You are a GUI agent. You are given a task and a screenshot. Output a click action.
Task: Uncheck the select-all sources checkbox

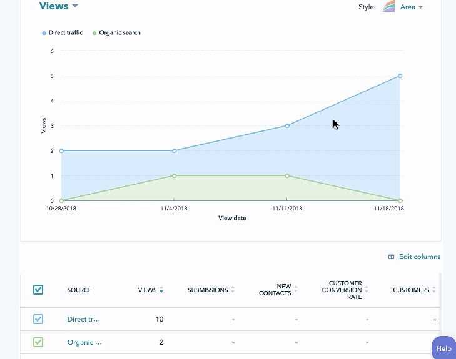click(x=38, y=290)
